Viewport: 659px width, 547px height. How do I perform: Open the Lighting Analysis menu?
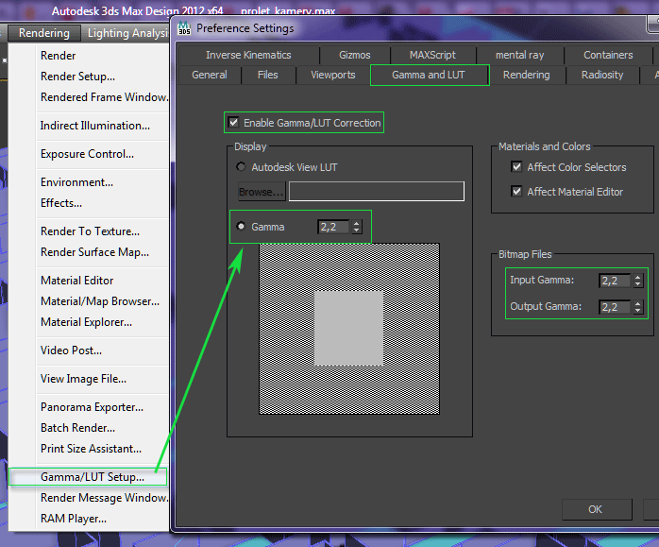coord(128,33)
